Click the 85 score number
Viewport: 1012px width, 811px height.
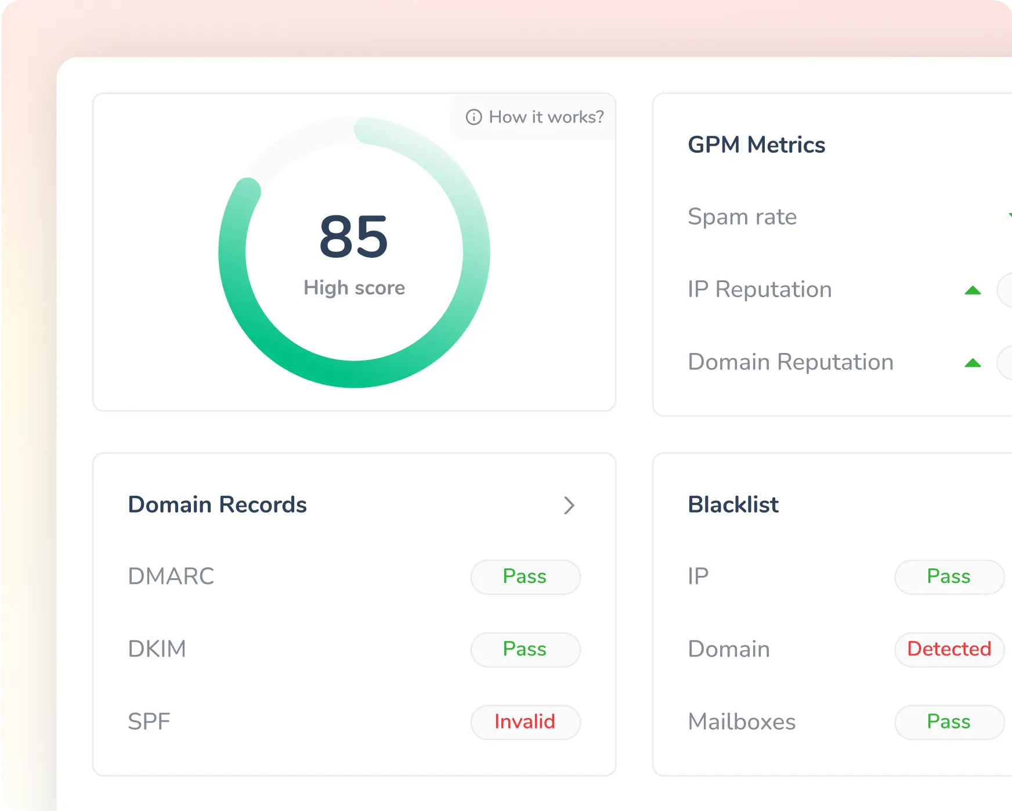pos(353,237)
